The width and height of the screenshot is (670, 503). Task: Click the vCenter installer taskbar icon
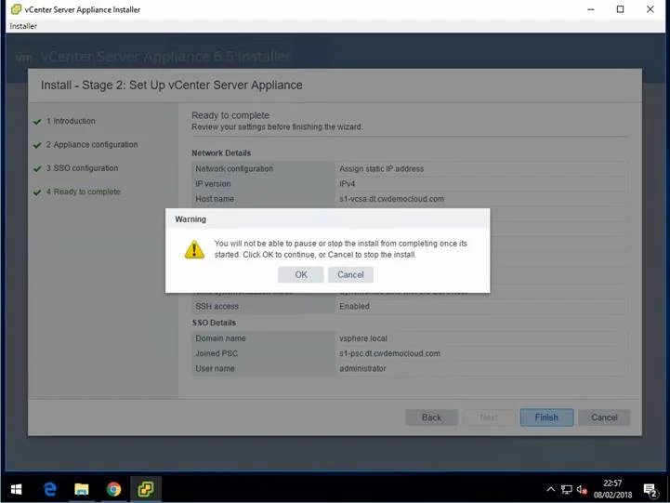[x=146, y=489]
